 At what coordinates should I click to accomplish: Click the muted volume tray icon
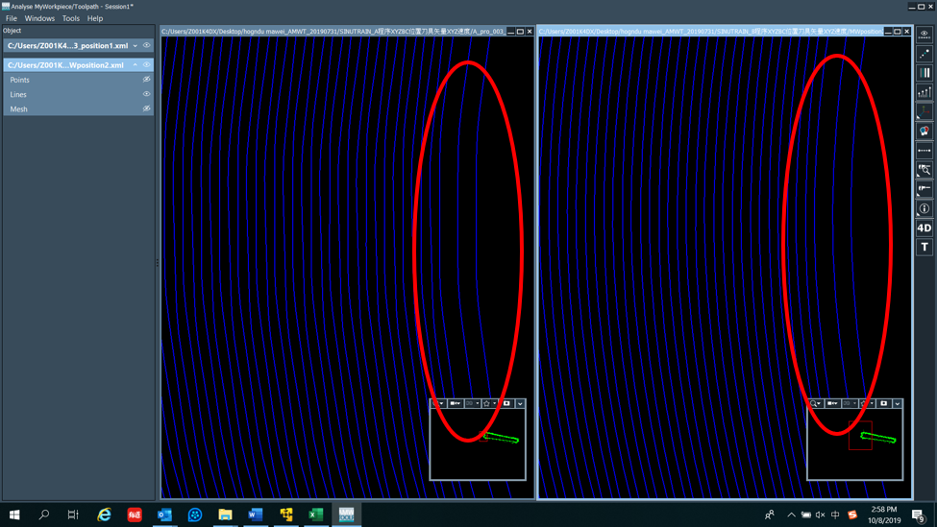pos(821,515)
